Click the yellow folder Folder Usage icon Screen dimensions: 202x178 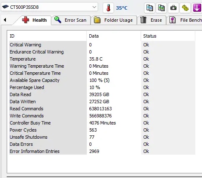[97, 20]
